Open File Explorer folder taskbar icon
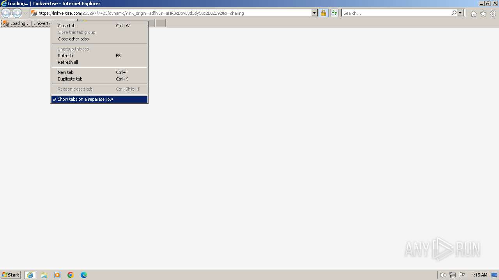The image size is (499, 280). click(44, 275)
